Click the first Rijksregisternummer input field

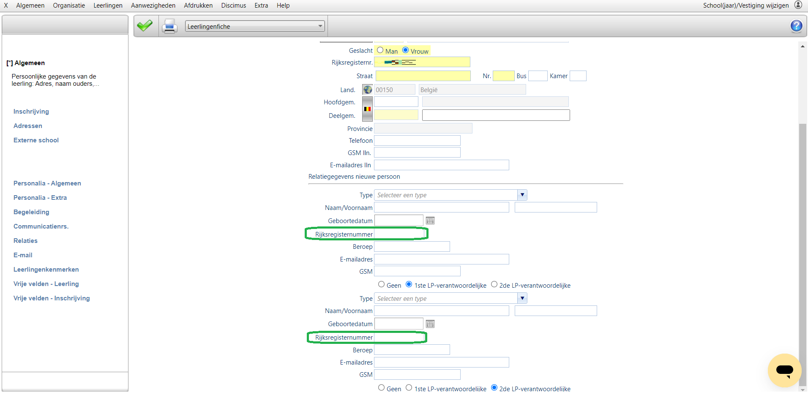tap(399, 234)
